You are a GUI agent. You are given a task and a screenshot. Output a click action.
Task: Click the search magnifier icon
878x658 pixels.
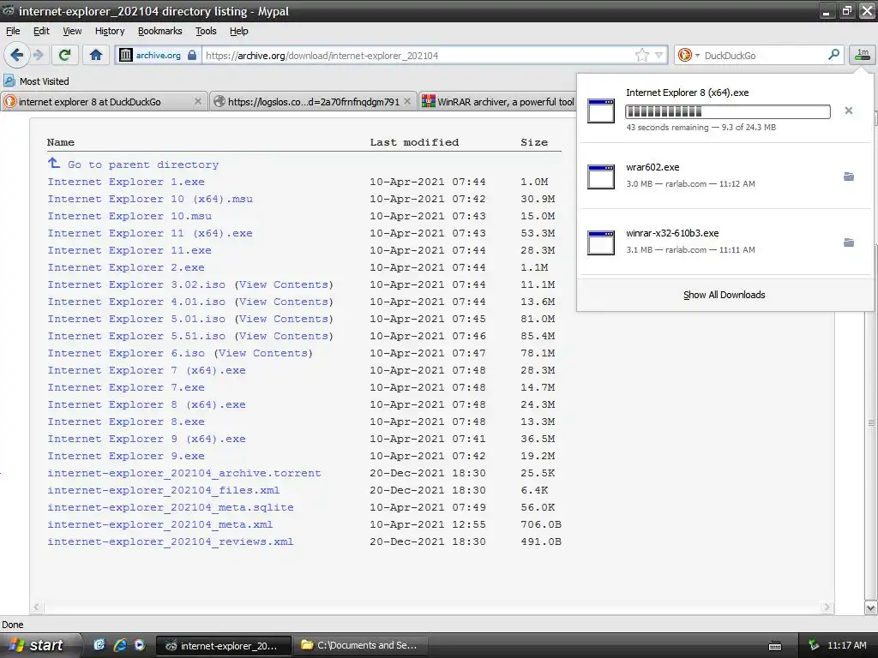tap(833, 55)
